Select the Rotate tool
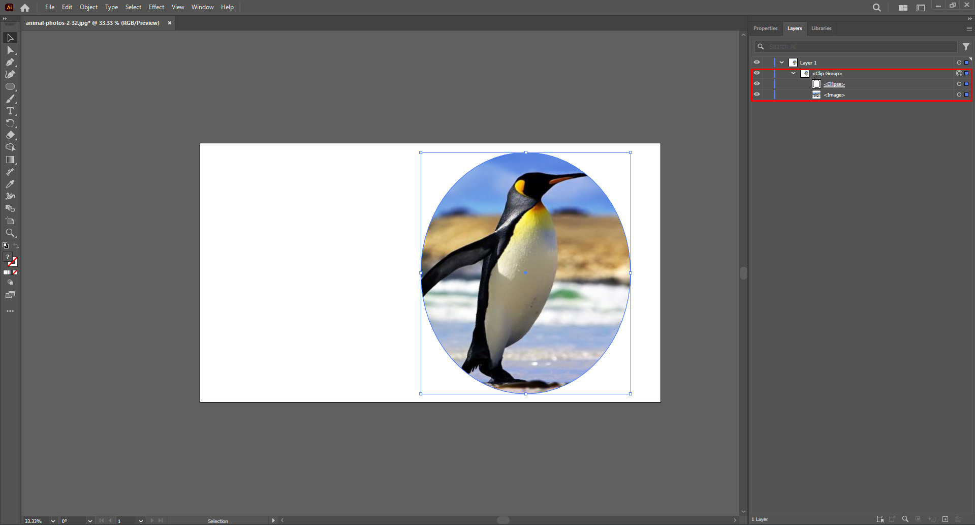Image resolution: width=975 pixels, height=525 pixels. [x=10, y=123]
